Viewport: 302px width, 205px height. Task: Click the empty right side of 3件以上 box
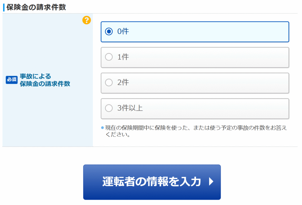point(236,108)
